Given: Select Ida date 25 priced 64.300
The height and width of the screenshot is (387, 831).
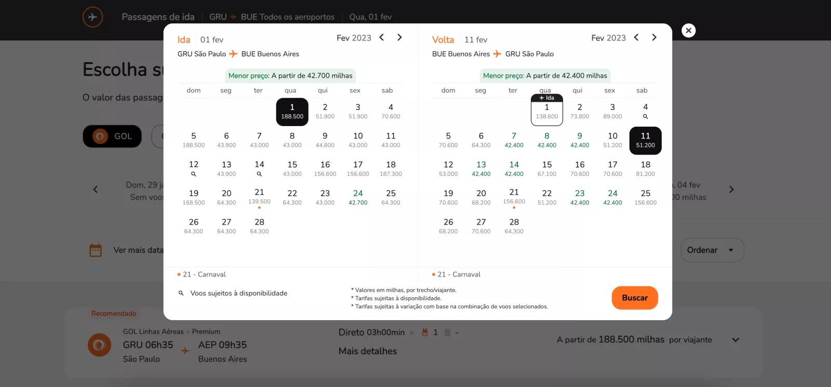Looking at the screenshot, I should point(391,197).
